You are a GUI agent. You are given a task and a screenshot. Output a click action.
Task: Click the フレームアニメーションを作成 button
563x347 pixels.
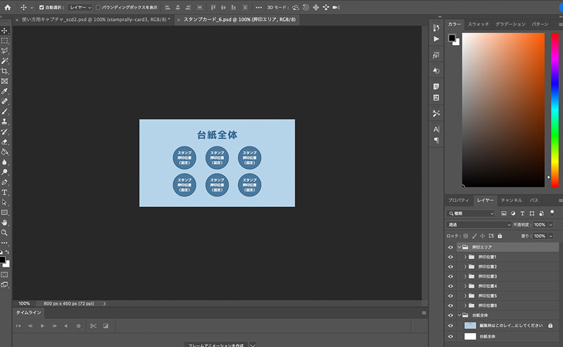pos(215,345)
